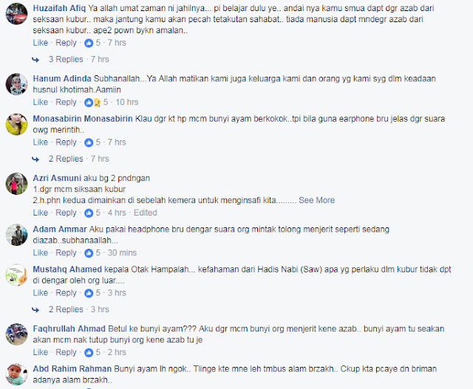The width and height of the screenshot is (473, 389).
Task: Click Monasabirin Monasabirin's avatar
Action: pos(16,124)
